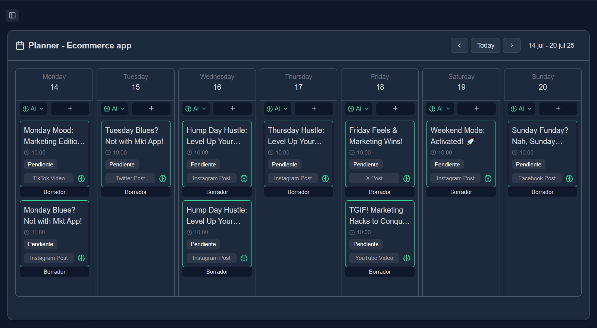The width and height of the screenshot is (597, 328).
Task: Click brain icon on TikTok Video card
Action: coord(81,178)
